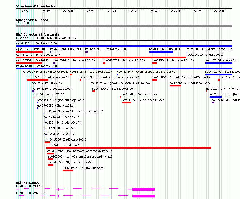Select the nsv6442084 Sedlazeck2020 blue bar
240x199 pixels.
coord(124,69)
